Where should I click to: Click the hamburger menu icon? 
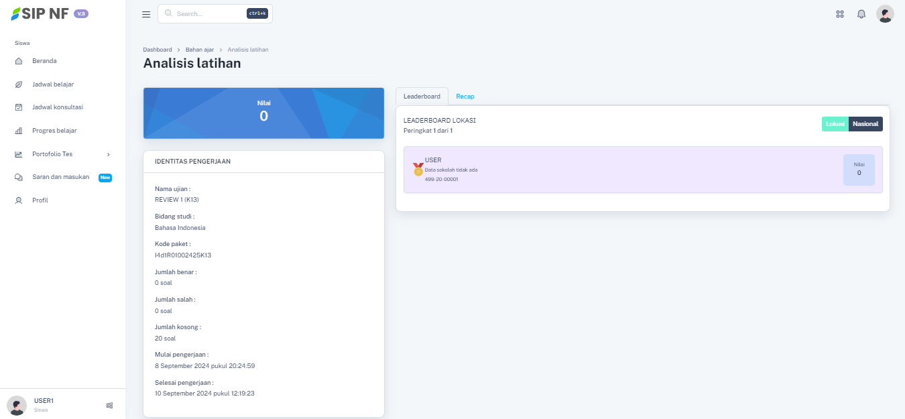(x=146, y=14)
